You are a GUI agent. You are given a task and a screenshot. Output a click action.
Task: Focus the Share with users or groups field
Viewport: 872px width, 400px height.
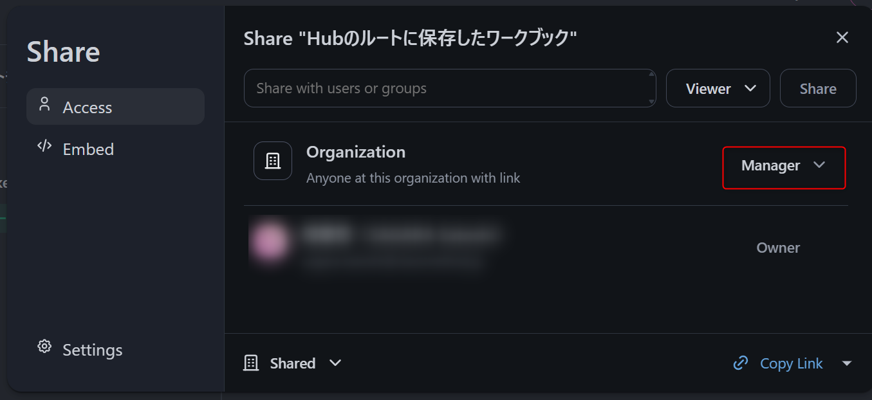444,88
